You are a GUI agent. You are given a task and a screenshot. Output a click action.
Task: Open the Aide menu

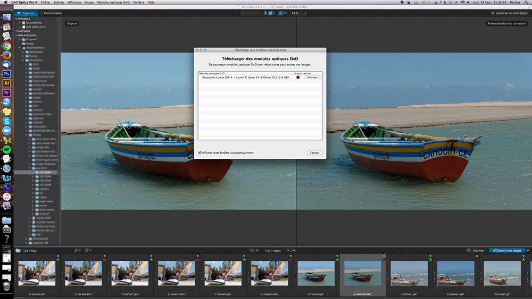coord(151,2)
